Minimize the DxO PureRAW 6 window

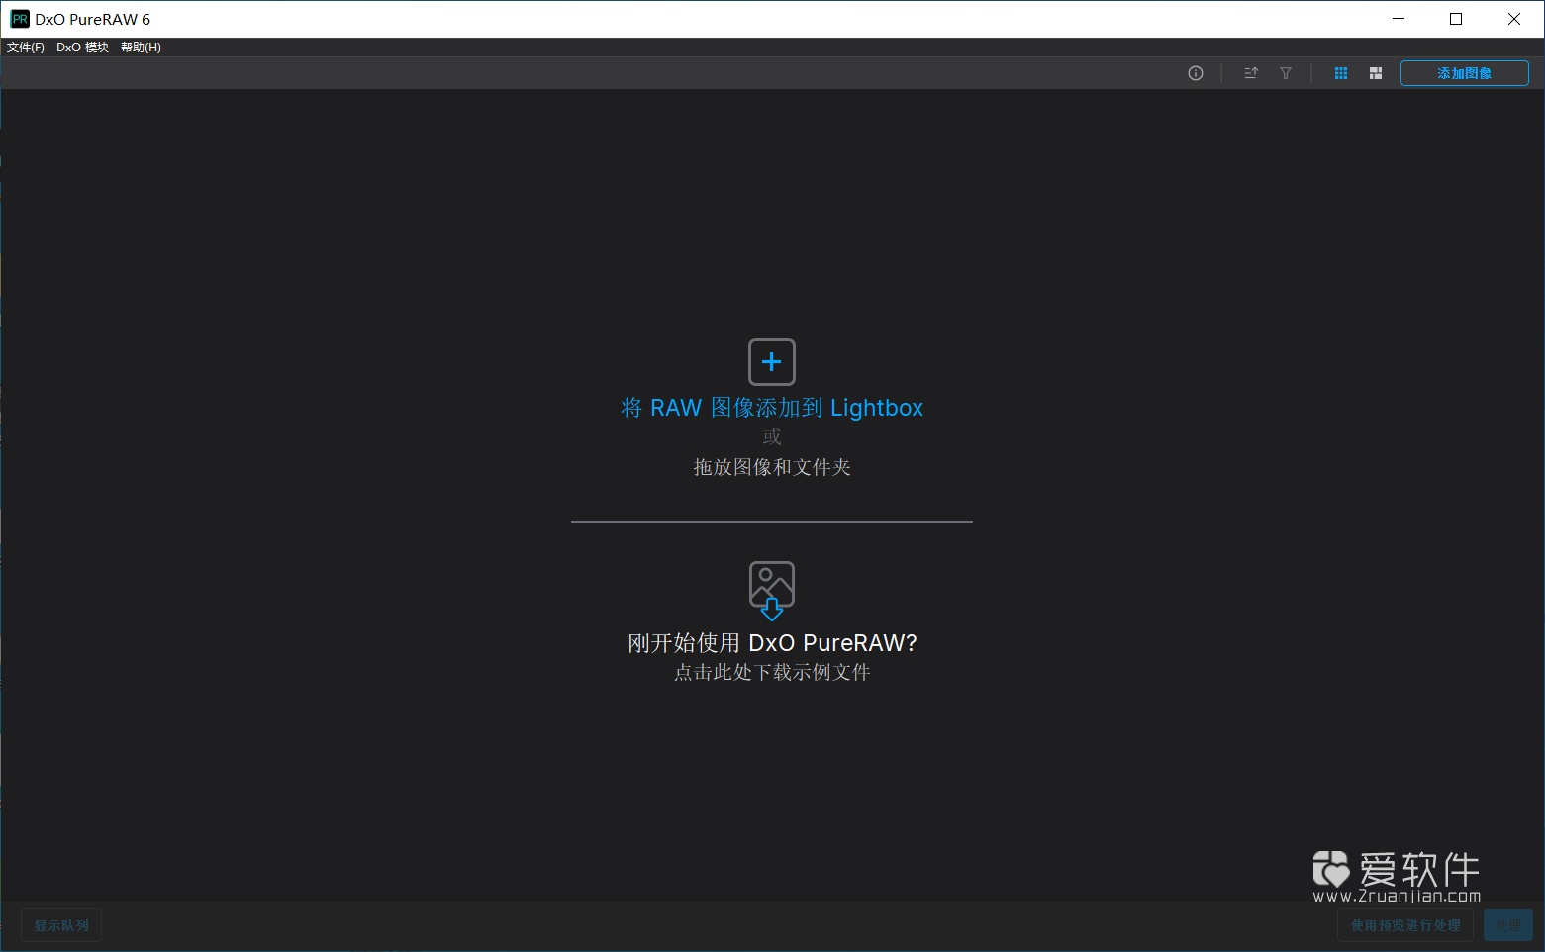tap(1399, 19)
